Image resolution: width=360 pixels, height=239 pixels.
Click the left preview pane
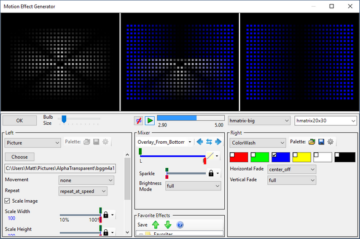click(60, 62)
